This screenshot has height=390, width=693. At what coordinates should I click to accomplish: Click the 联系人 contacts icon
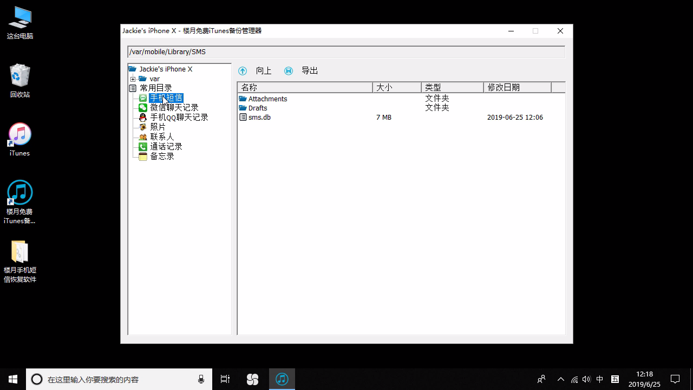[x=143, y=137]
